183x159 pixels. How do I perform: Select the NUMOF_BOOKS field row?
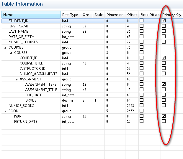21,106
